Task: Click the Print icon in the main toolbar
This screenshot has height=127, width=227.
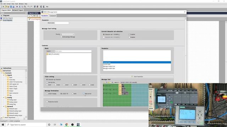Action: click(13, 7)
